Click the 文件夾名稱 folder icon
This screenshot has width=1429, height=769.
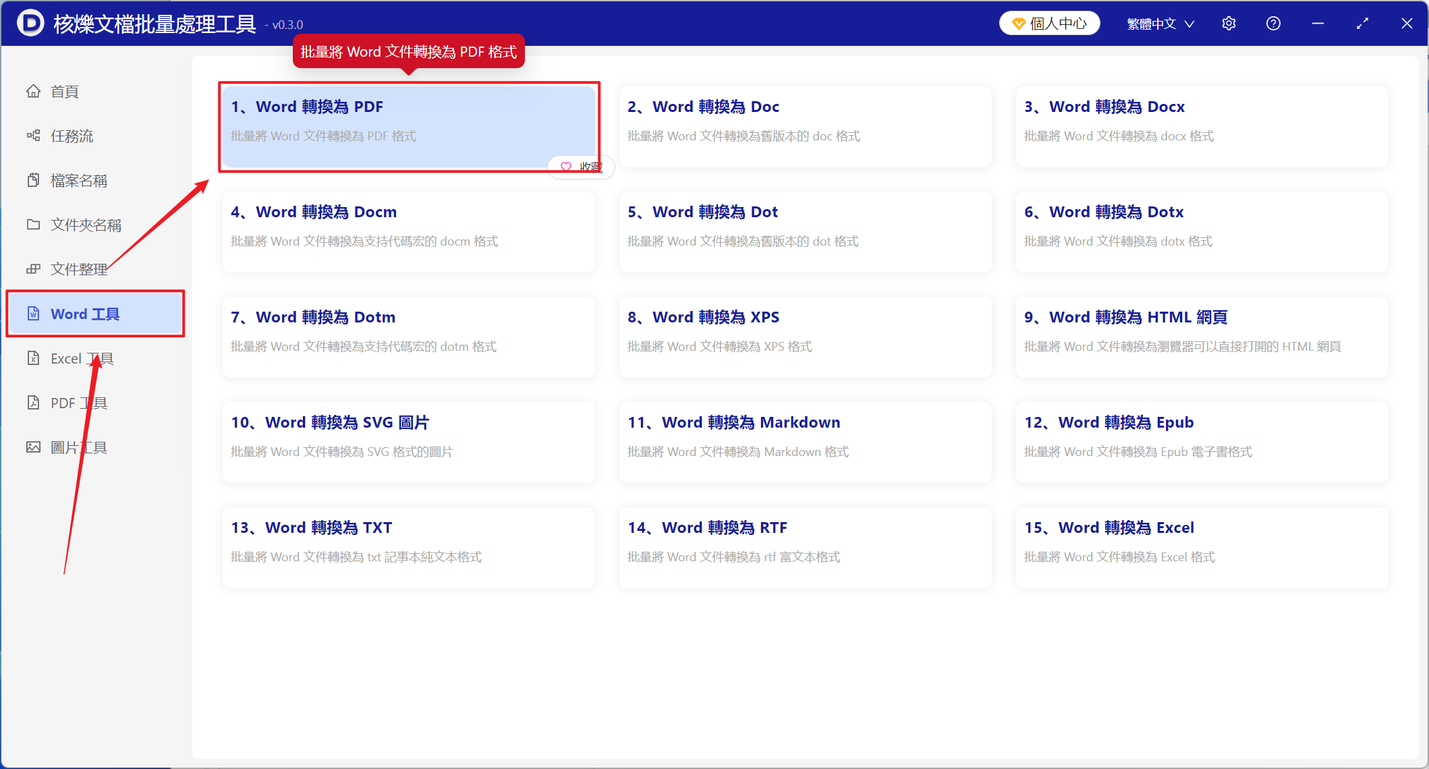pyautogui.click(x=33, y=225)
